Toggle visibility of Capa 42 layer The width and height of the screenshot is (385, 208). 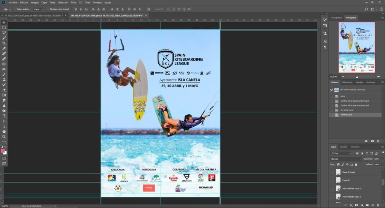click(x=332, y=180)
